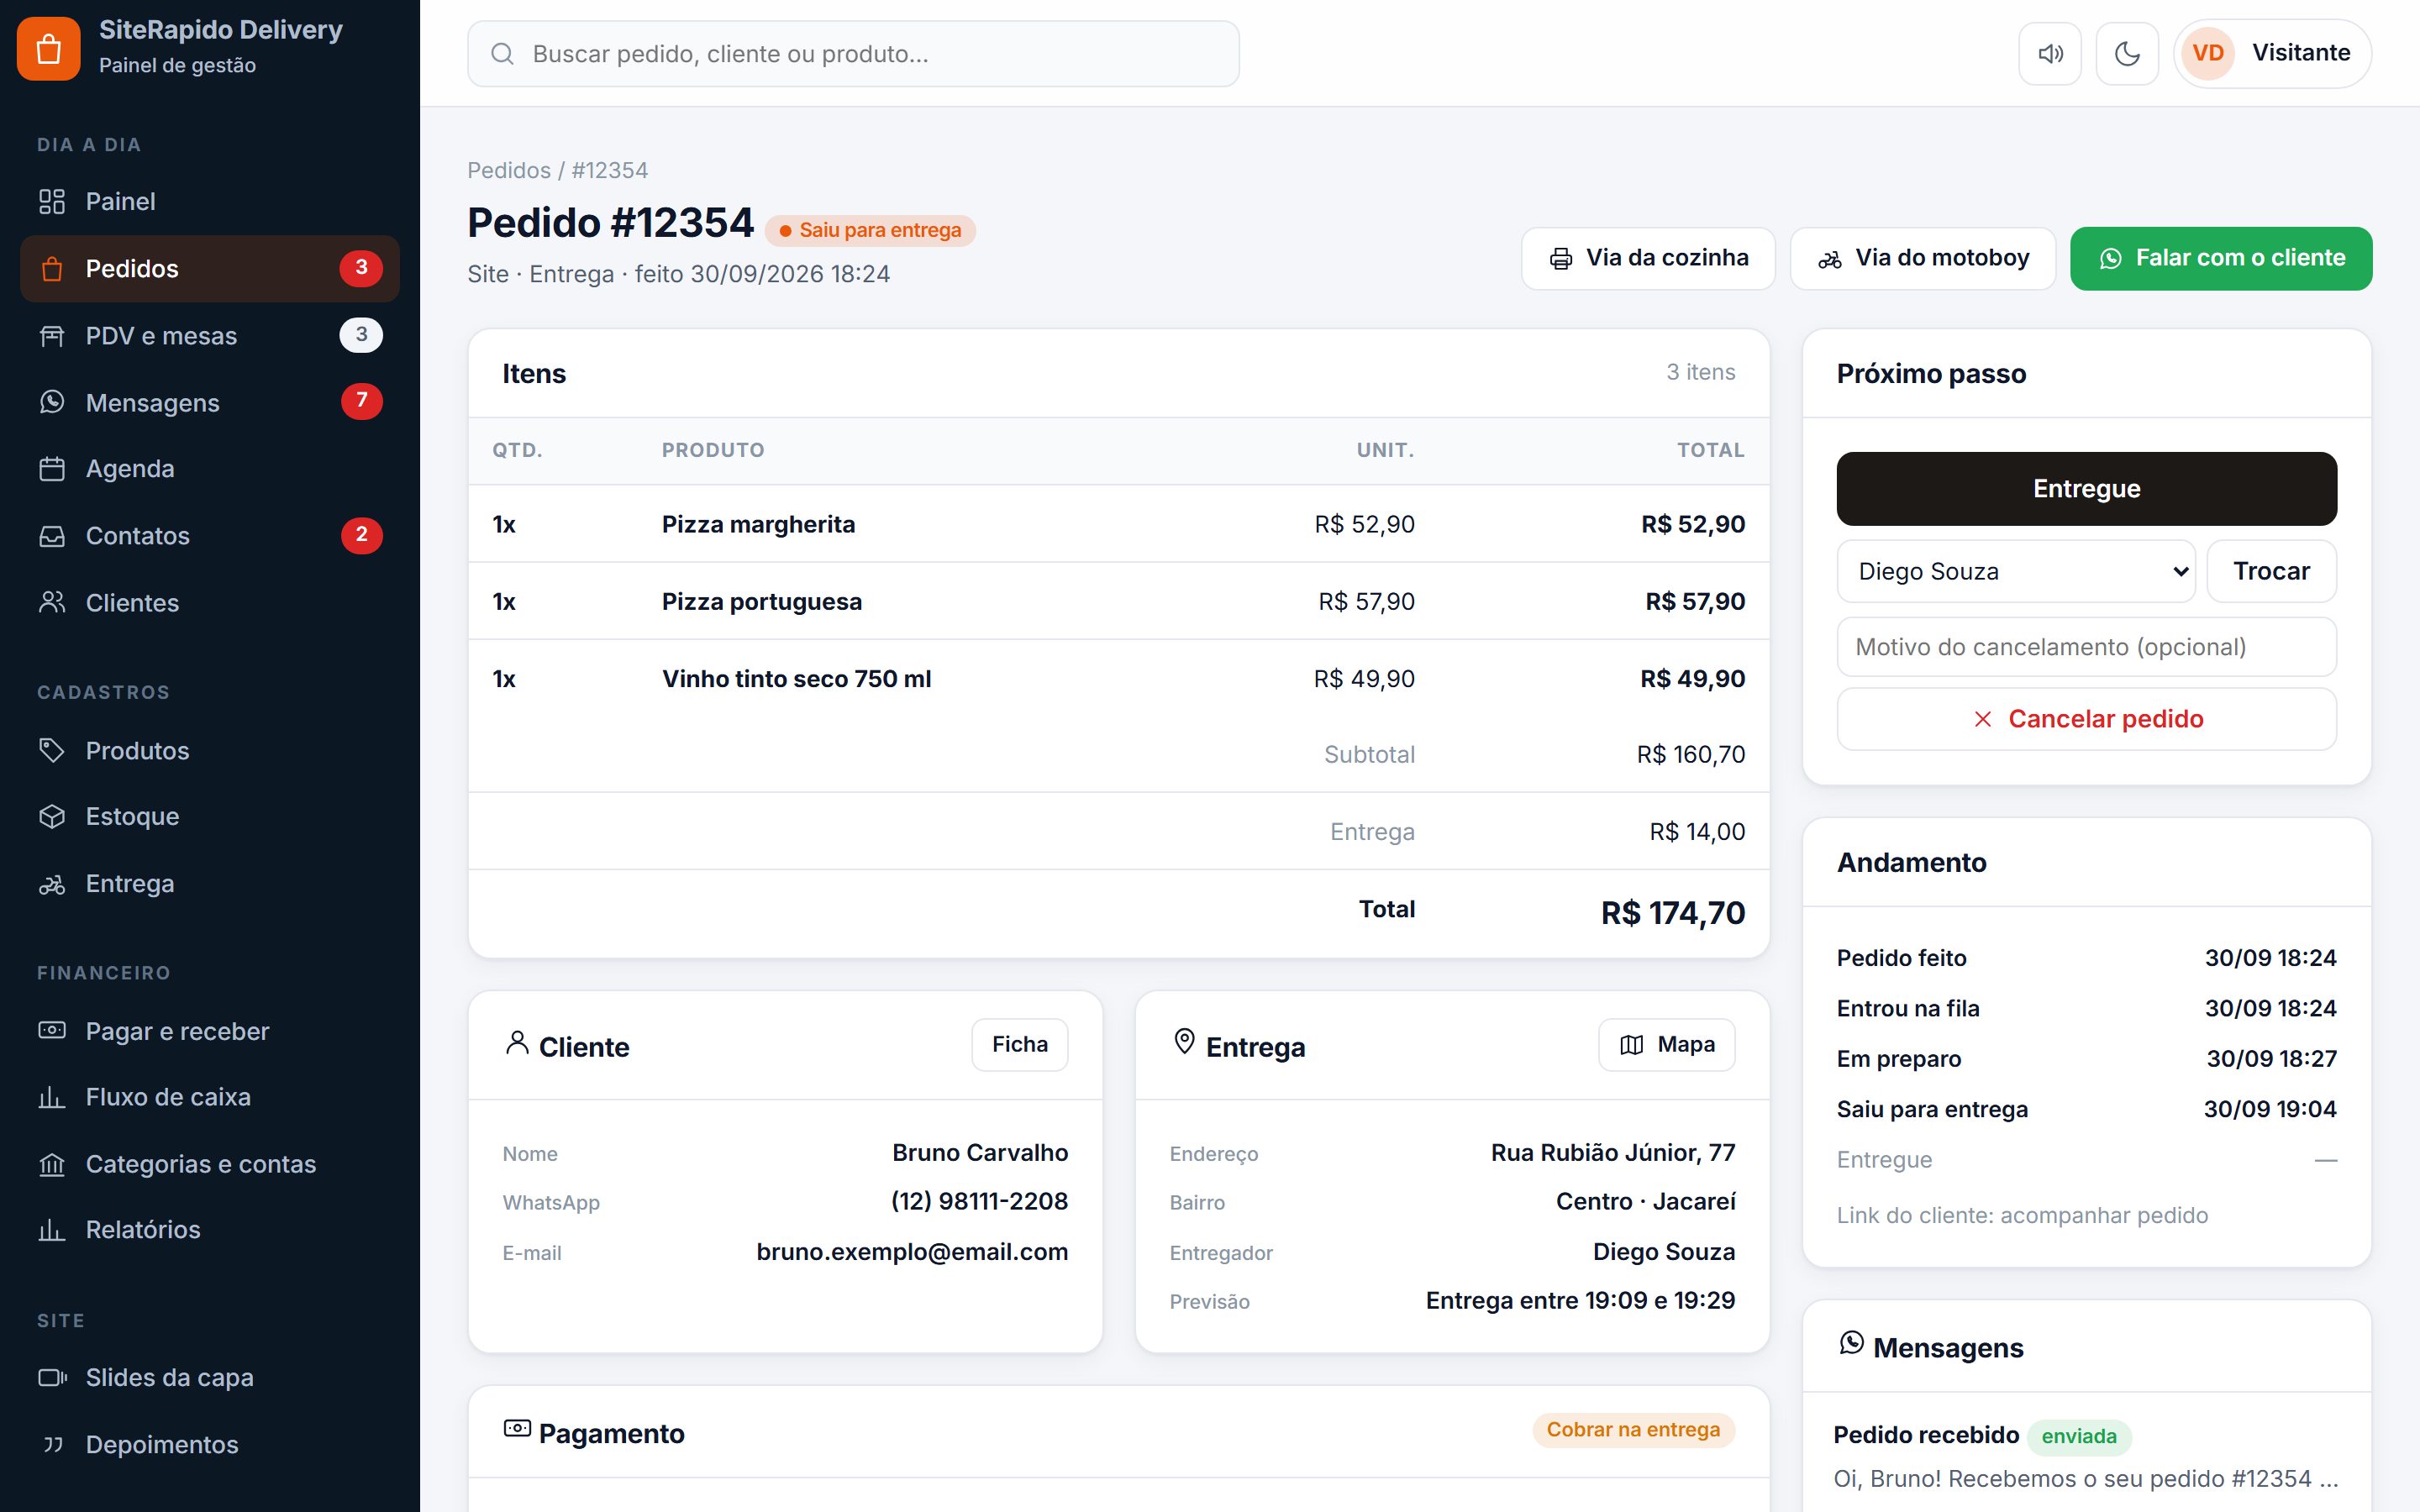Open the delivery Mapa

click(1666, 1045)
